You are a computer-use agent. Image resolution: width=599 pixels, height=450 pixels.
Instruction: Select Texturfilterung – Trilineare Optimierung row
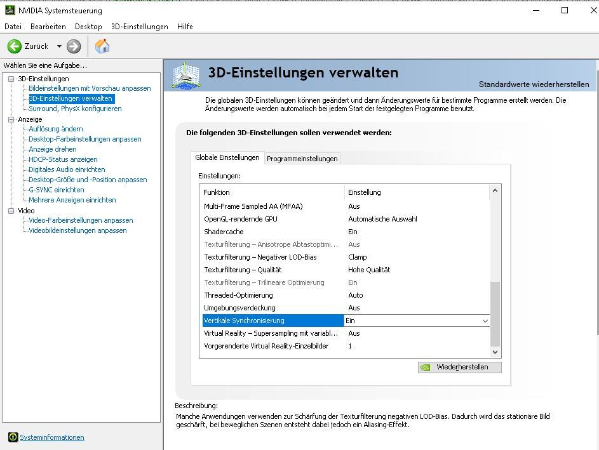[346, 282]
